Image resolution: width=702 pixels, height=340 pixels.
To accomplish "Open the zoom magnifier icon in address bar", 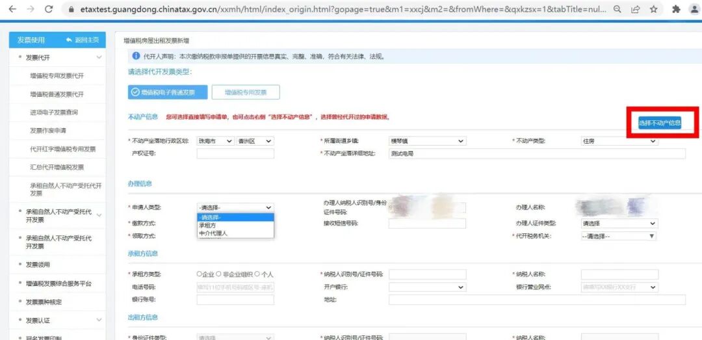I will pyautogui.click(x=617, y=9).
